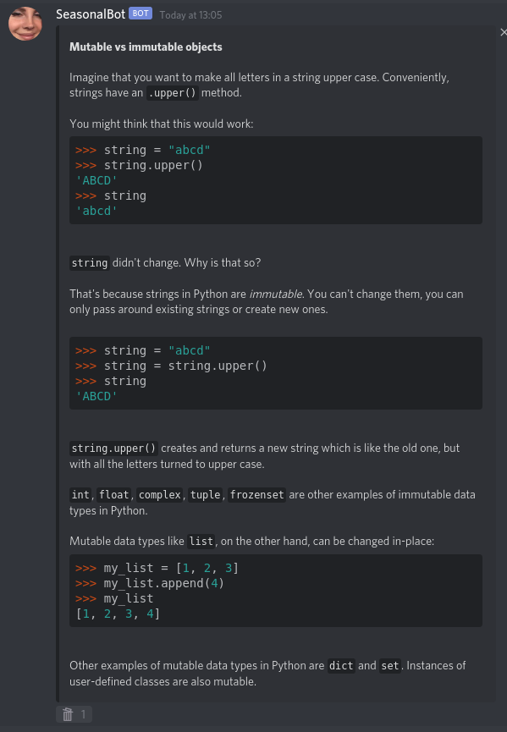Click the inline 'float' code tag
Screen dimensions: 507x732
[x=114, y=495]
